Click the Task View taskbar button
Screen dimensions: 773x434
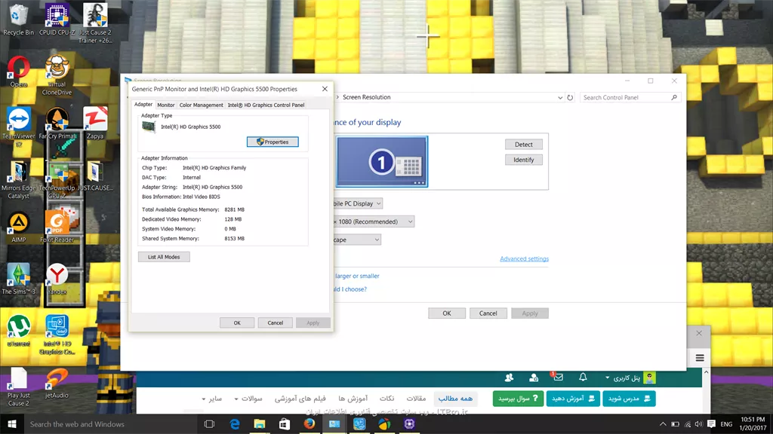click(209, 423)
